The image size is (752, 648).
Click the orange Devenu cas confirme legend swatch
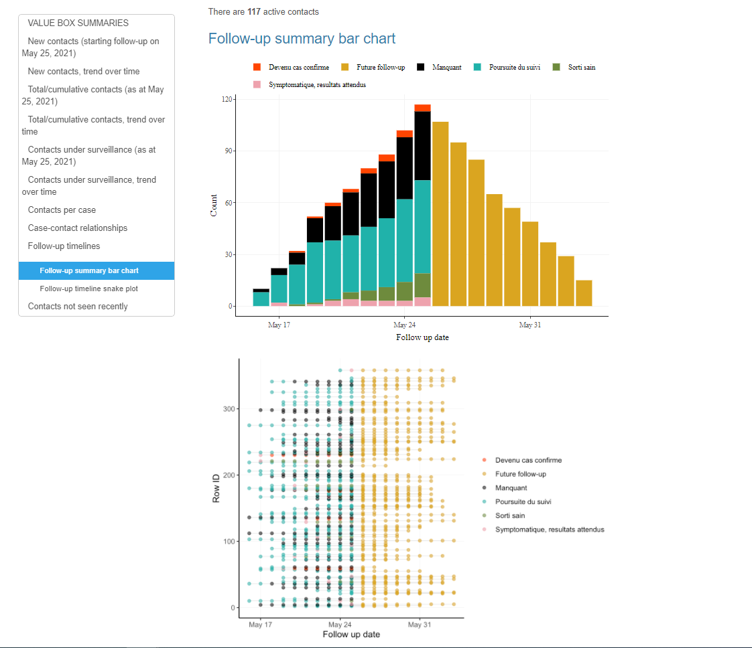[x=257, y=67]
